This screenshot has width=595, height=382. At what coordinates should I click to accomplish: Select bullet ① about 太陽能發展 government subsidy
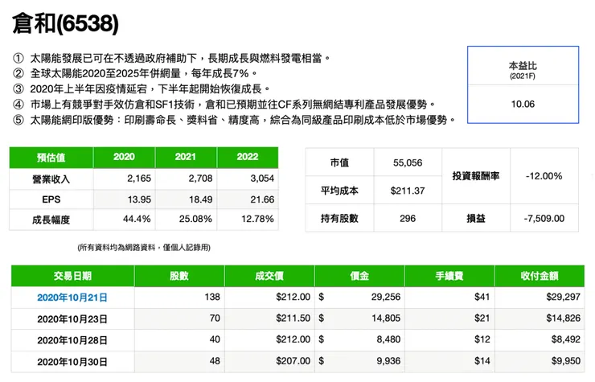point(171,58)
